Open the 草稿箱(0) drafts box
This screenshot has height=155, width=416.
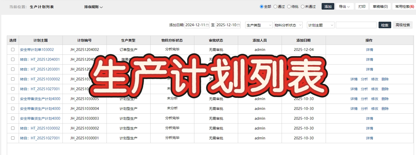pyautogui.click(x=380, y=7)
